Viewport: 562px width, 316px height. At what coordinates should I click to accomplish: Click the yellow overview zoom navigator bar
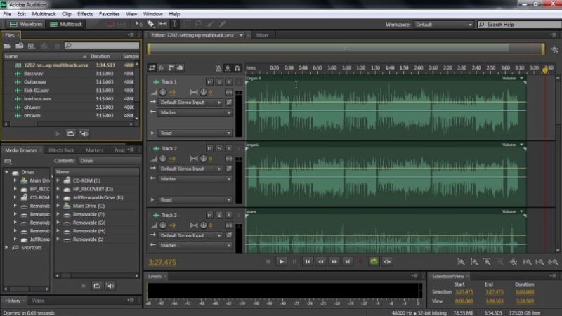[x=346, y=48]
